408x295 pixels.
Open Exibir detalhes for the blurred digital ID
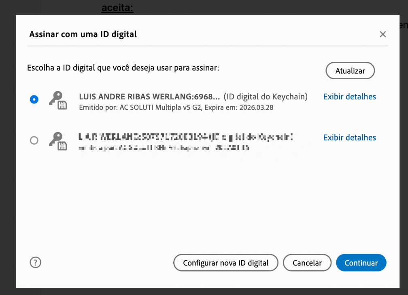(349, 137)
